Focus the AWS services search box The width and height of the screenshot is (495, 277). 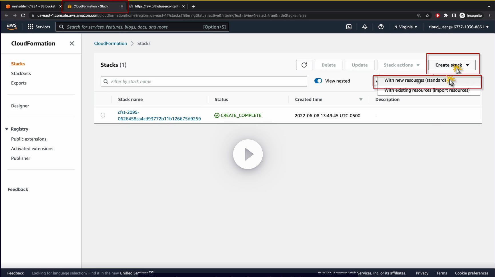click(142, 27)
